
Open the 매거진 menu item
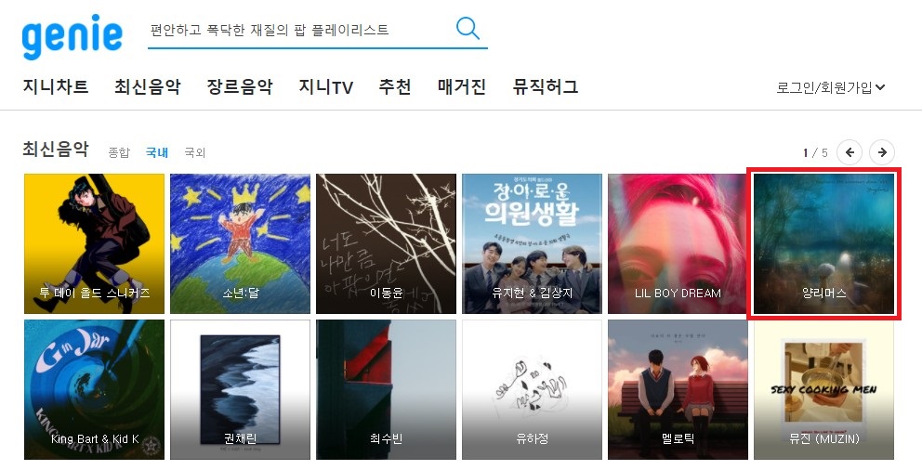pyautogui.click(x=462, y=87)
